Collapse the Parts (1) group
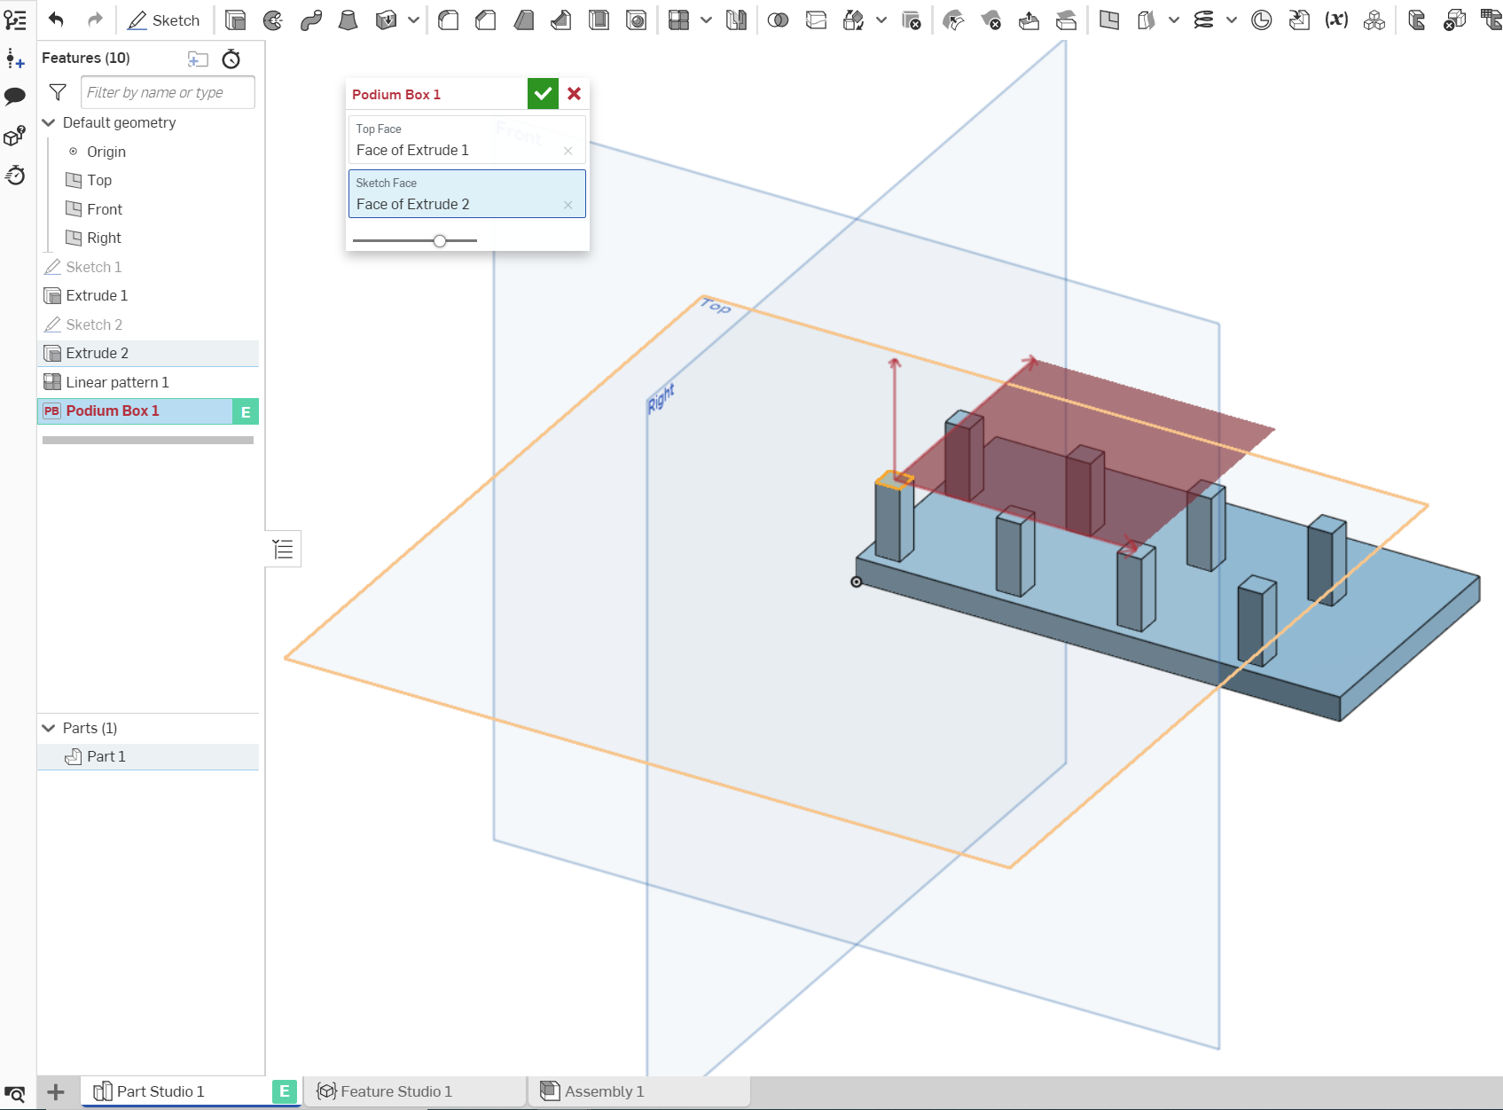Viewport: 1503px width, 1110px height. pyautogui.click(x=49, y=728)
